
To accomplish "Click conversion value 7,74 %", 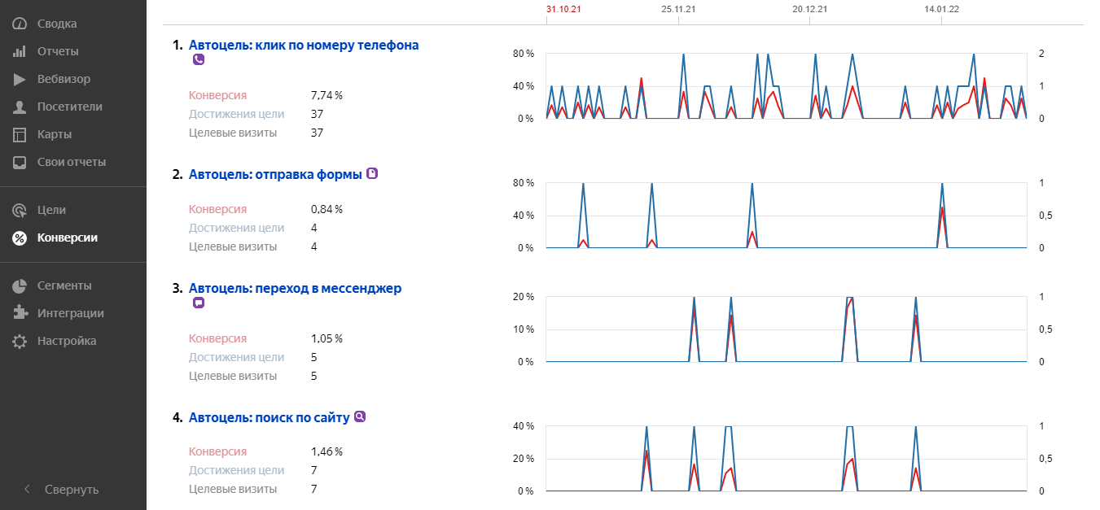I will coord(327,95).
